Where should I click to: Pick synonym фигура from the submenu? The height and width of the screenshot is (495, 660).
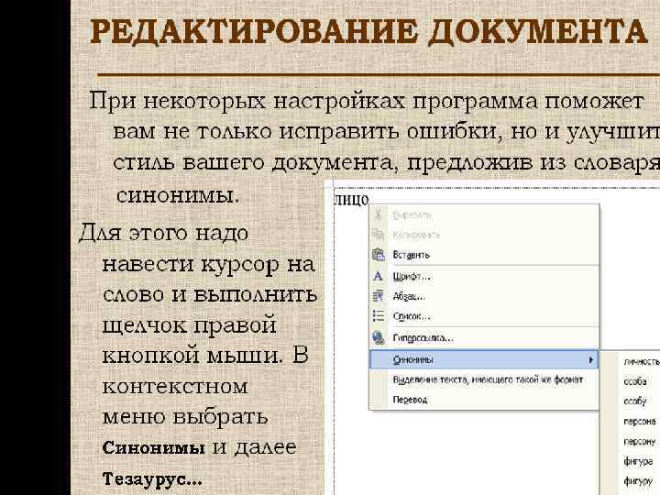[x=638, y=462]
